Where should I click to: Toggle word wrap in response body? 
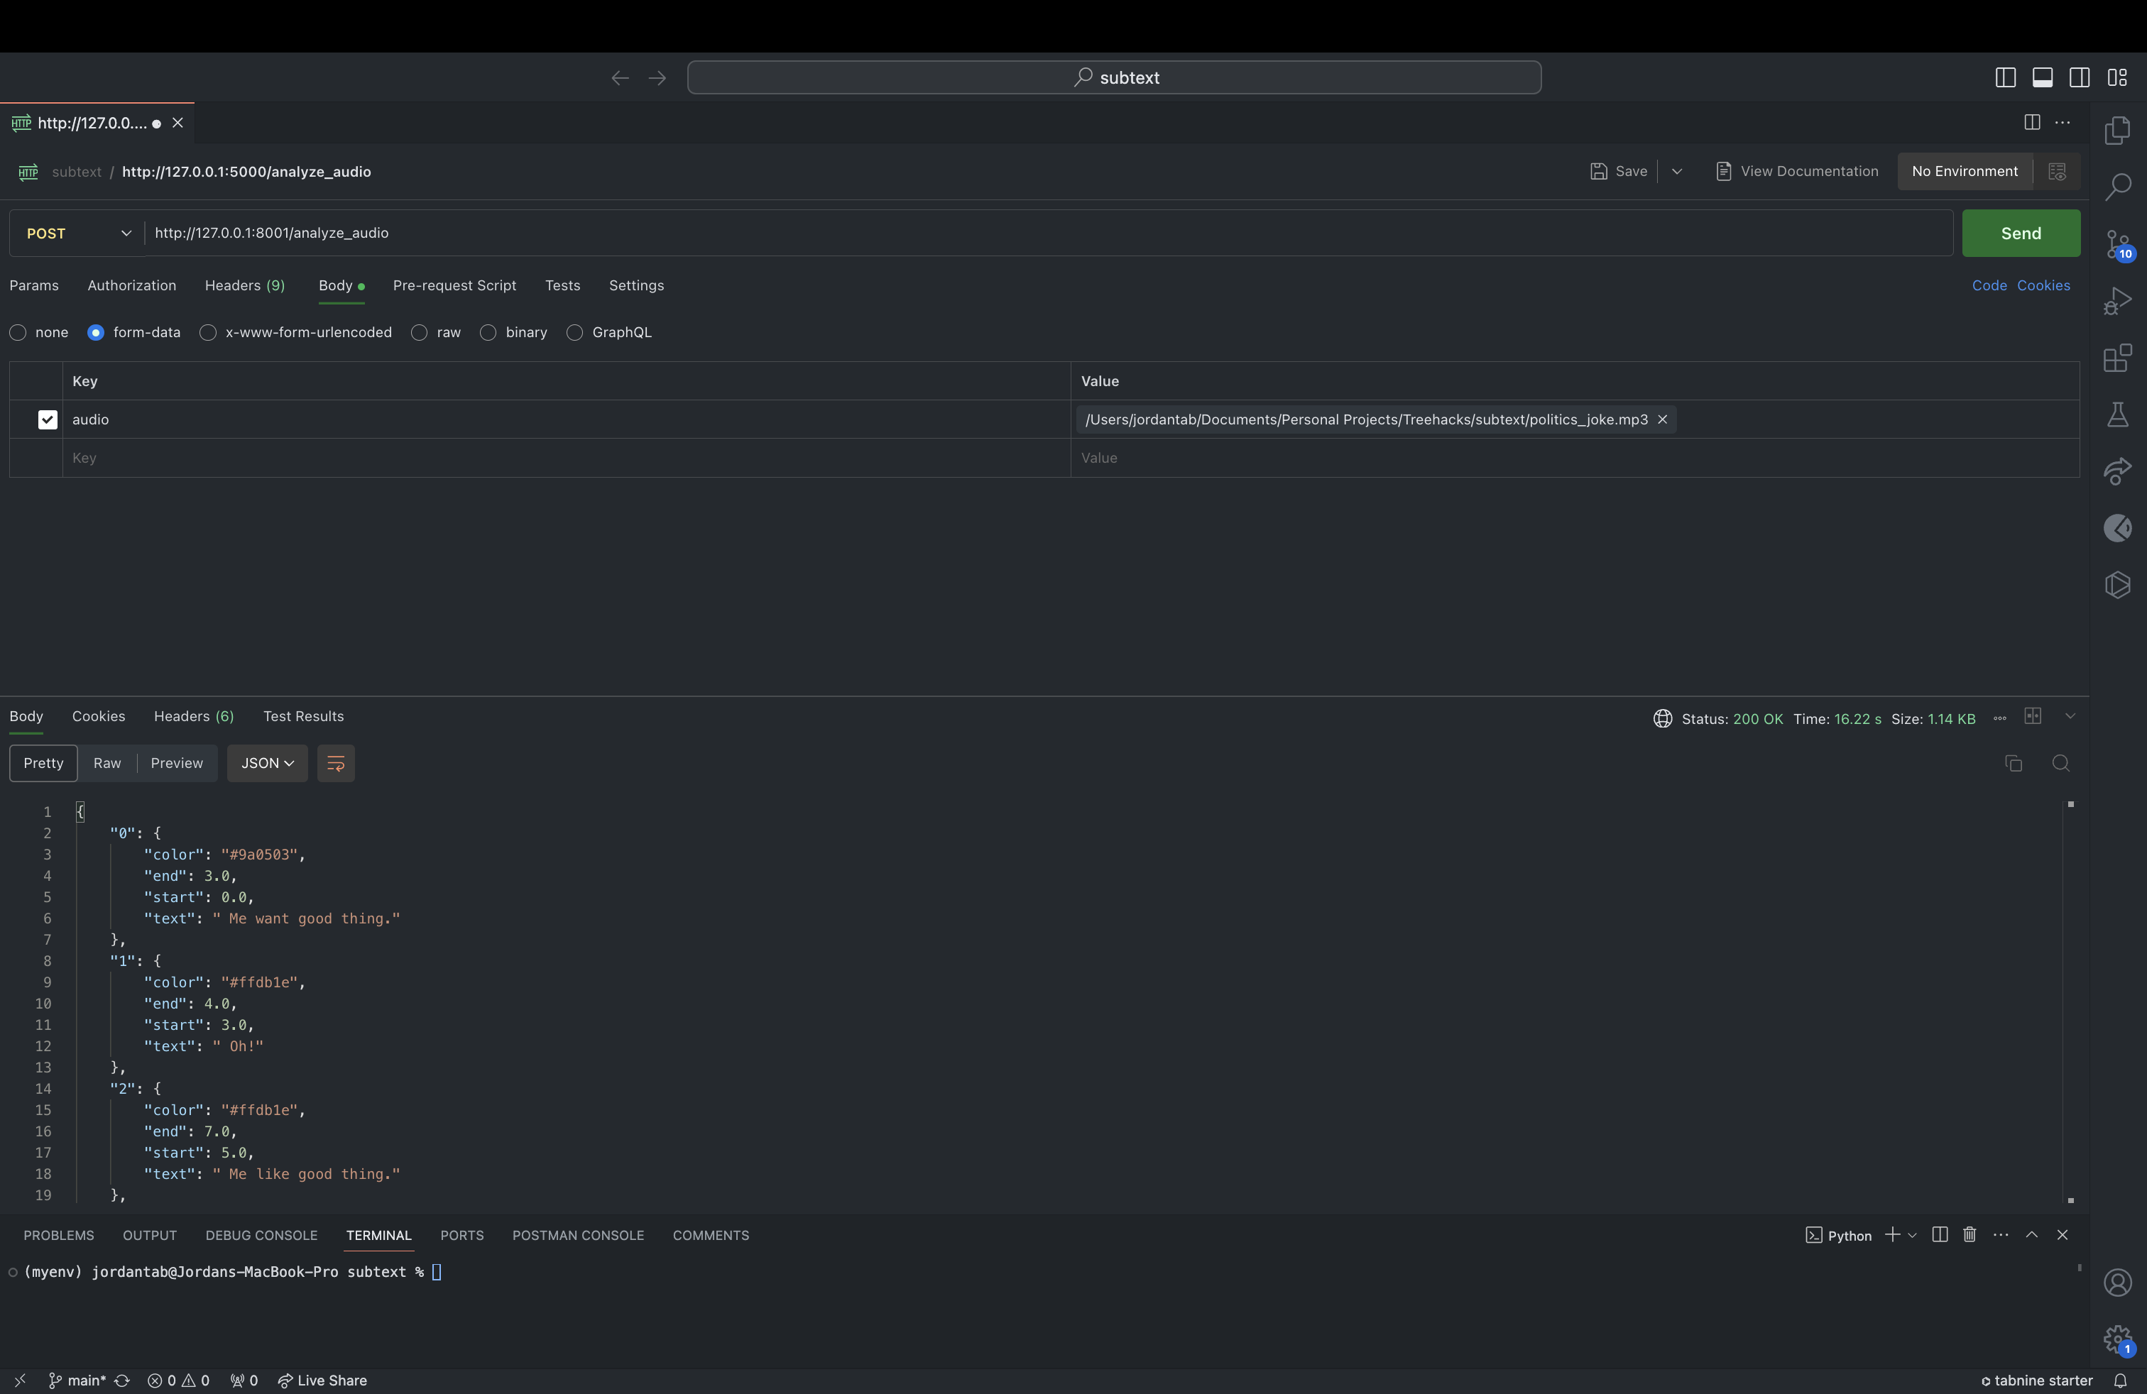tap(336, 764)
